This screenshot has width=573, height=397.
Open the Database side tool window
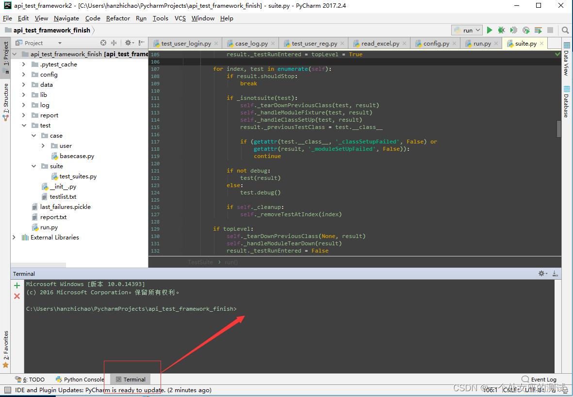[566, 102]
